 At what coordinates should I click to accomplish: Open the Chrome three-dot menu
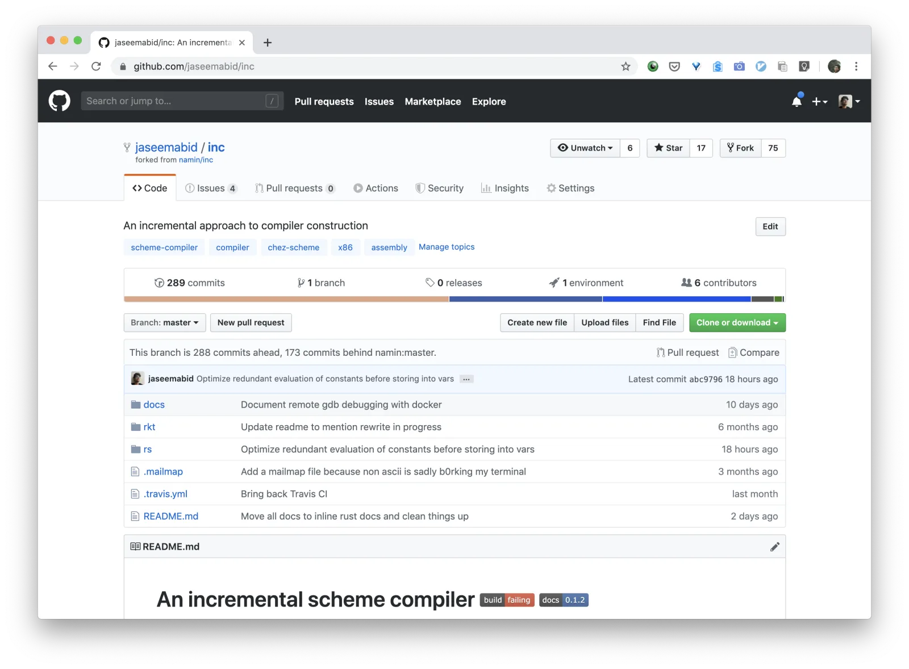[x=856, y=67]
